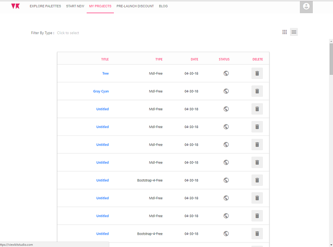The image size is (333, 247).
Task: Click the TITLE column header
Action: 105,59
